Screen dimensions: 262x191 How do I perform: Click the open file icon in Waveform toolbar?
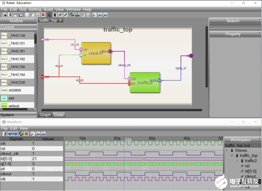click(5, 134)
